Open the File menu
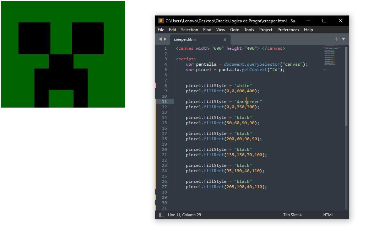Screen dimensions: 368x240 point(161,30)
